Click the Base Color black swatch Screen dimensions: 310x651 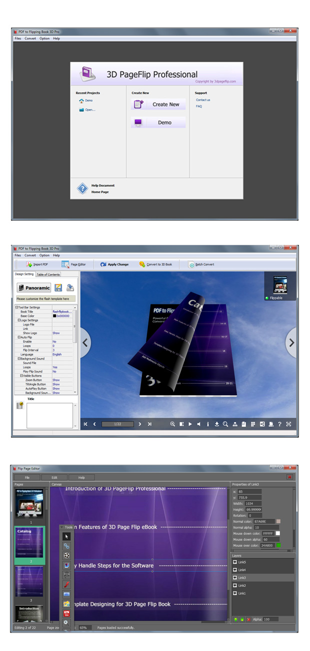[x=54, y=316]
